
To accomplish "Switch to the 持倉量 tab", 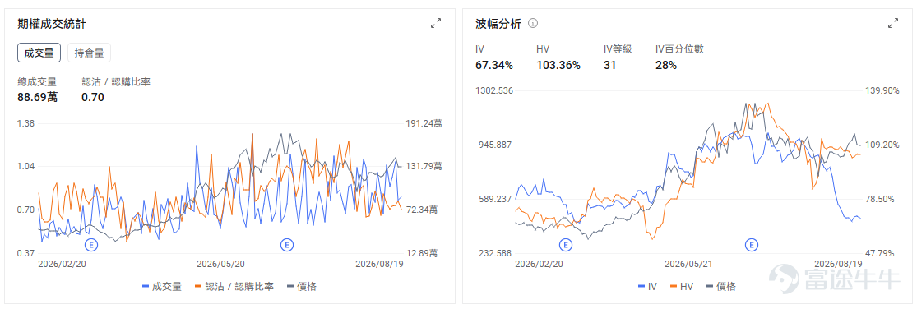I will (x=89, y=53).
